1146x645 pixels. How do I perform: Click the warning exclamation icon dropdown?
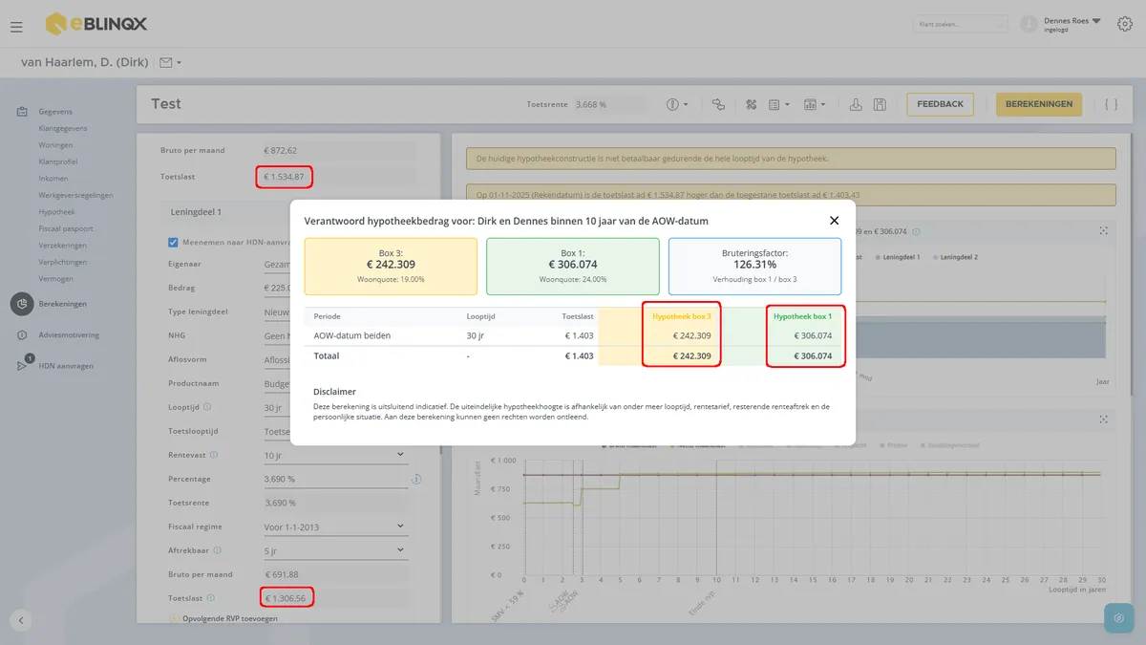pyautogui.click(x=677, y=104)
